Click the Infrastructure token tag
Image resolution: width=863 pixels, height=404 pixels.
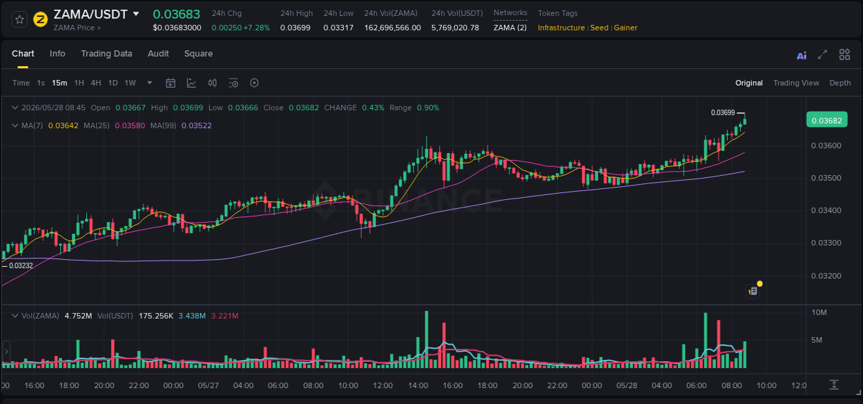coord(561,28)
